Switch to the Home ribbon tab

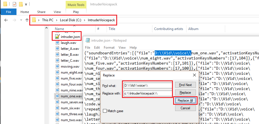[25, 12]
